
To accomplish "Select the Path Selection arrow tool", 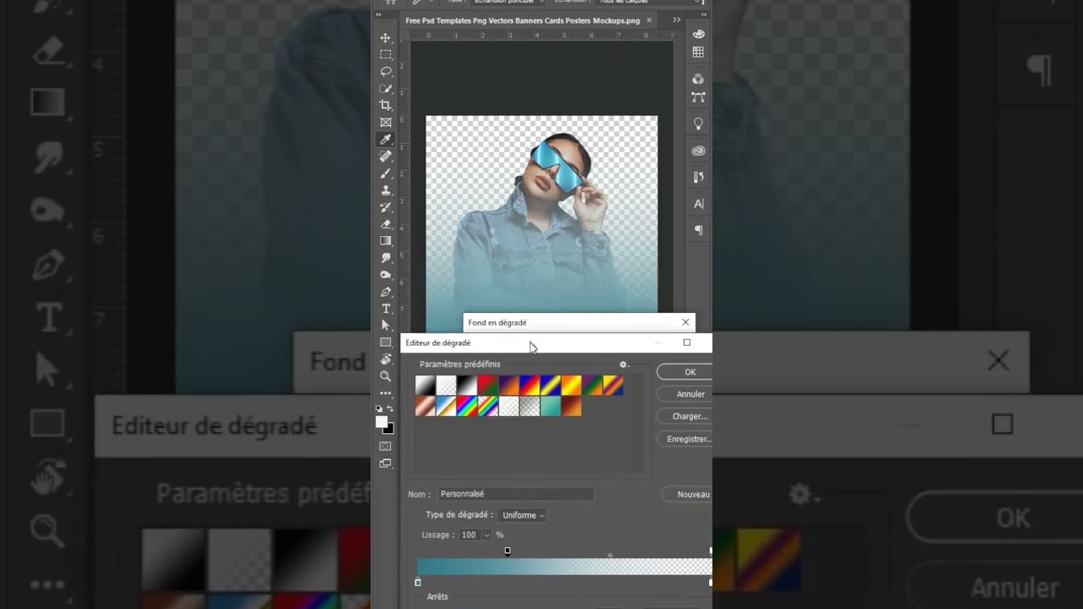I will point(386,326).
